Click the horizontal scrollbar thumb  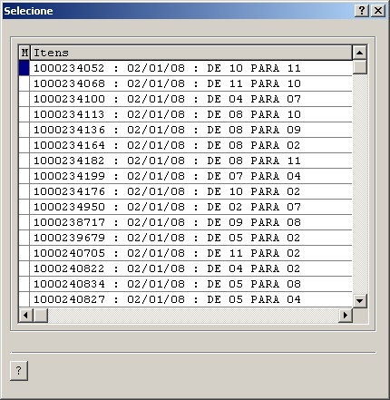40,316
